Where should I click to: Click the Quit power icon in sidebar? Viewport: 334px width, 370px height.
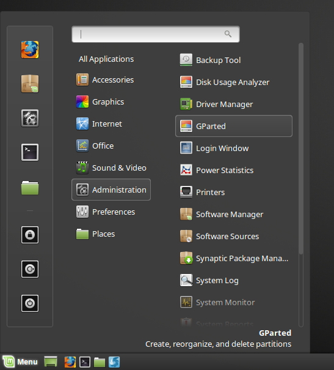30,303
